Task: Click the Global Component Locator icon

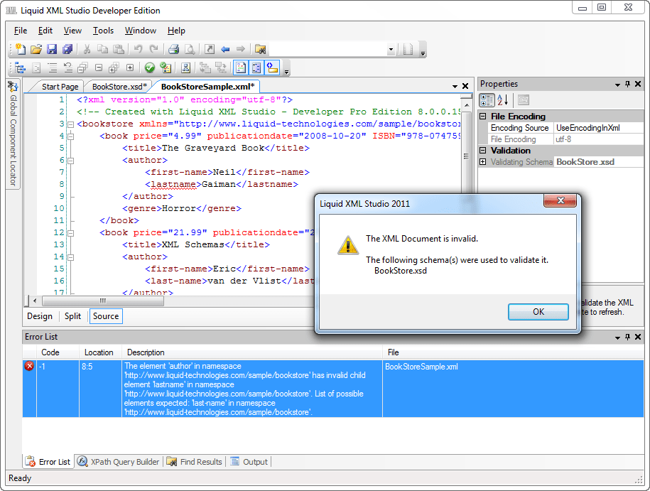Action: [x=13, y=86]
